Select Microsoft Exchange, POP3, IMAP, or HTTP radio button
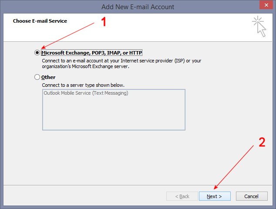276x209 pixels. coord(37,52)
